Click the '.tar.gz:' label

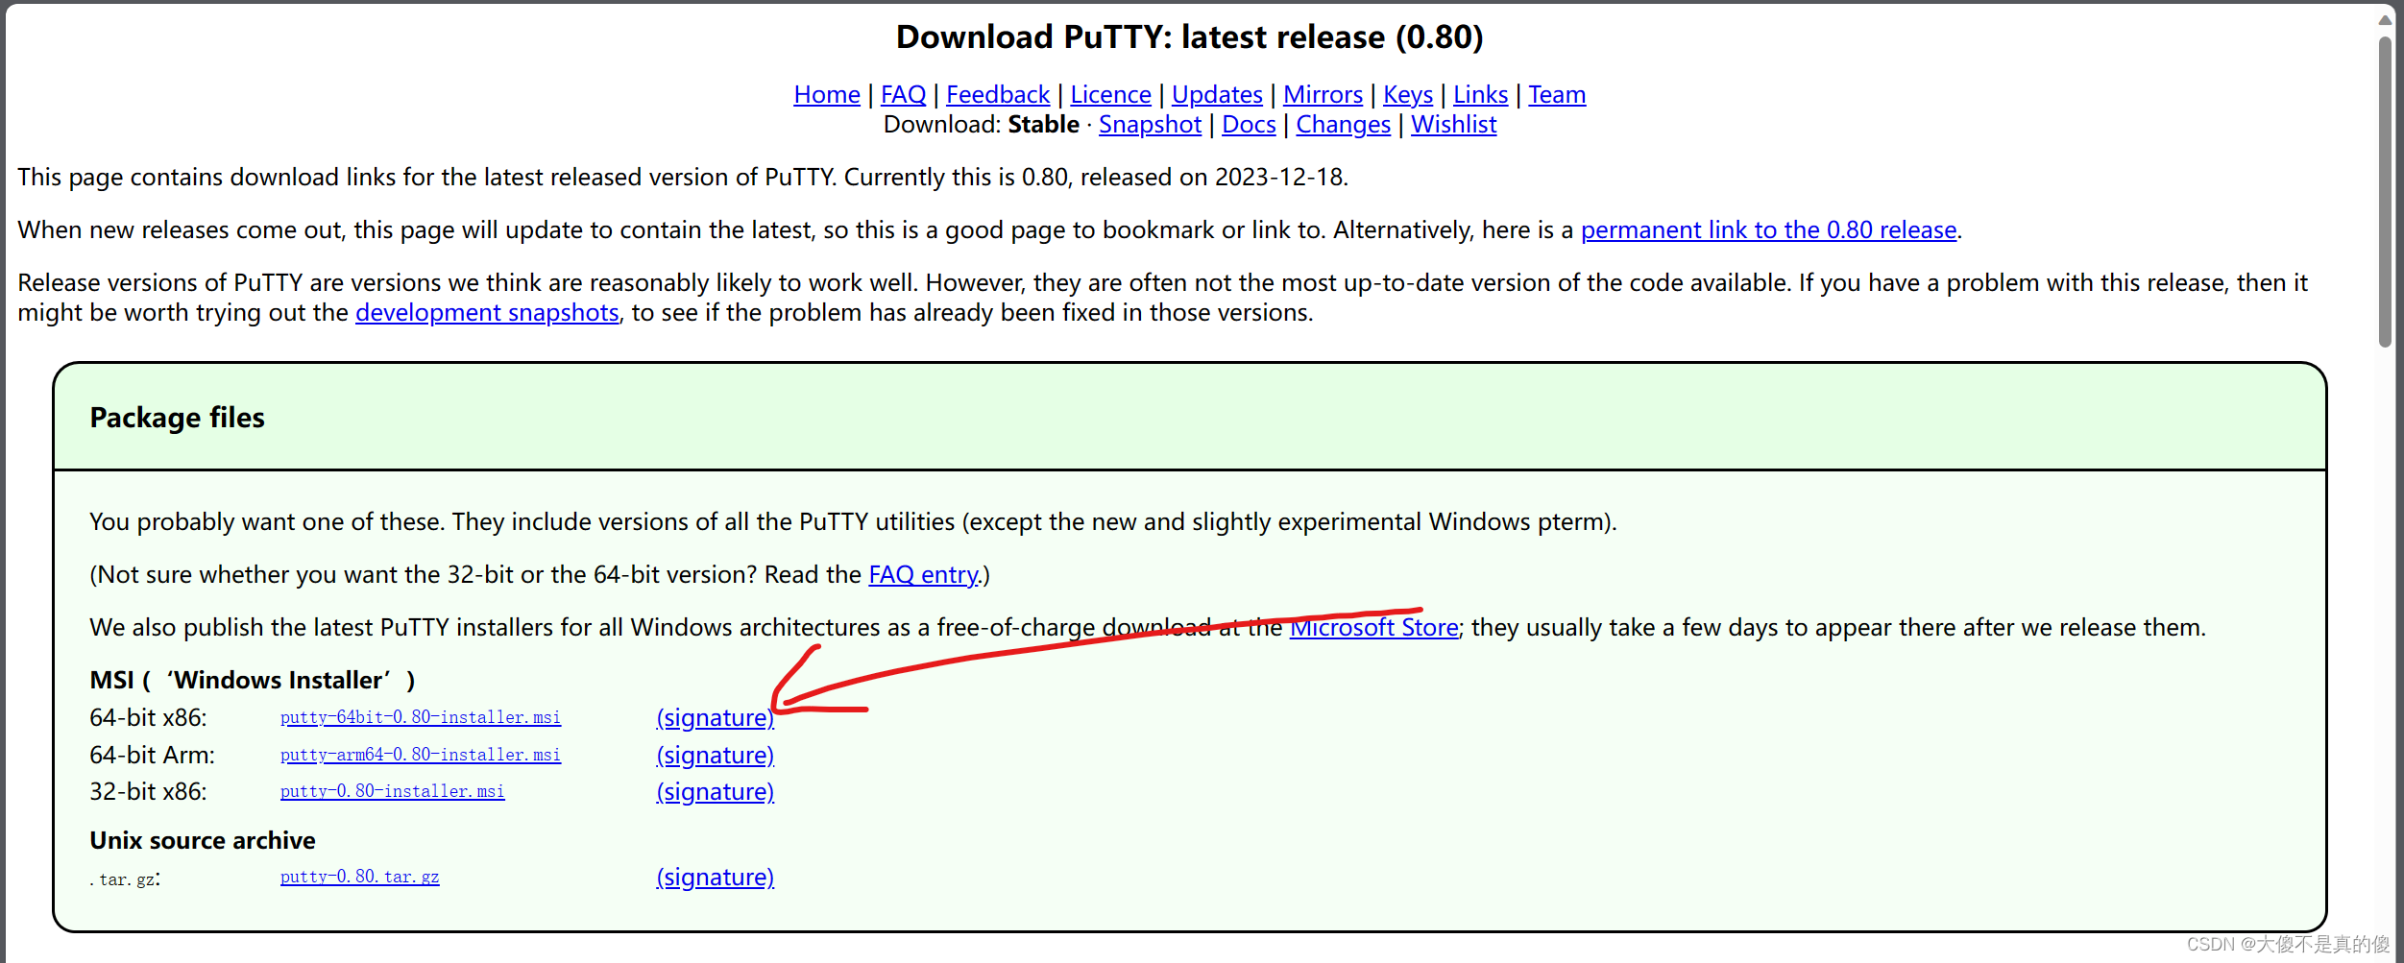coord(125,879)
